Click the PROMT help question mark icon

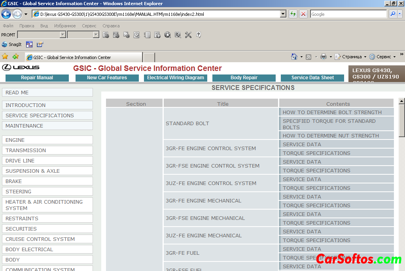coord(199,35)
